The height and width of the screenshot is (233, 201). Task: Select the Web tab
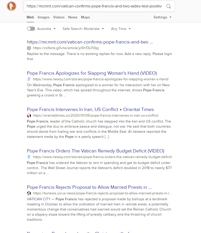pos(30,17)
